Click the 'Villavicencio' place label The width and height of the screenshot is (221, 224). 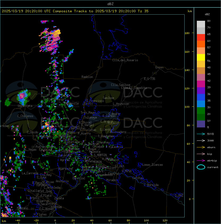coord(54,99)
